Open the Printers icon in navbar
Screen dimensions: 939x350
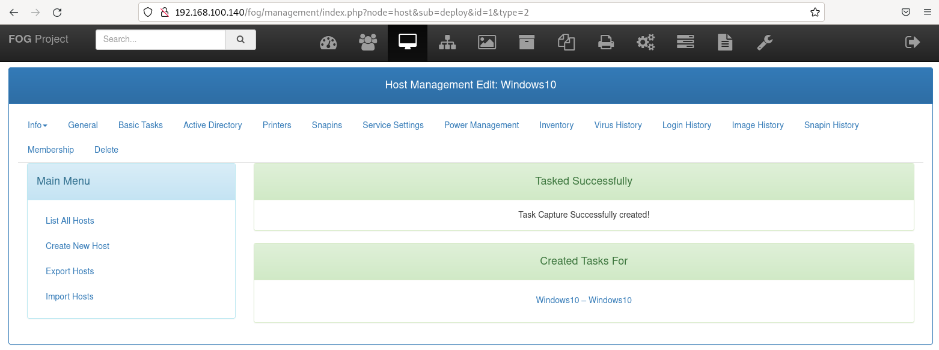click(605, 42)
